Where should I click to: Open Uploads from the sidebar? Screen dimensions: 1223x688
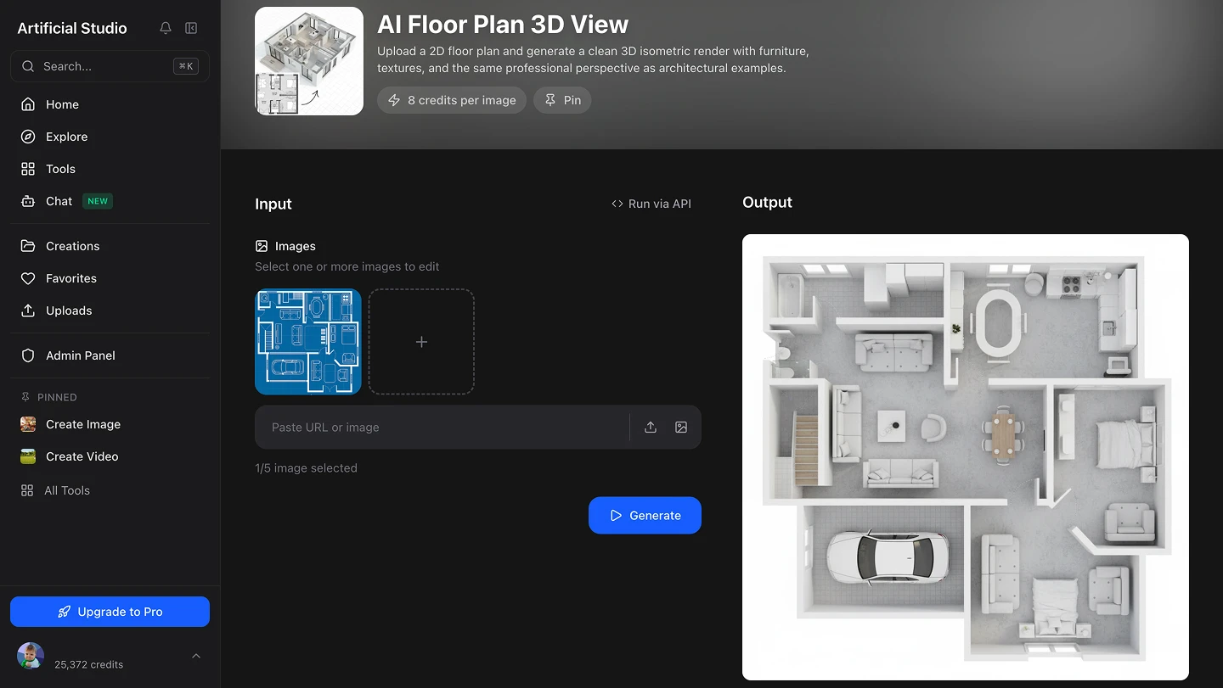[x=70, y=310]
